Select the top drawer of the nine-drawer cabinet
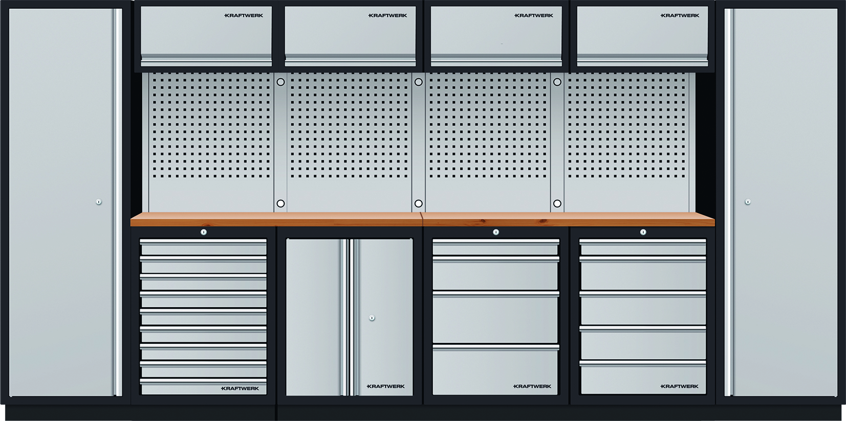This screenshot has height=421, width=846. [x=203, y=248]
